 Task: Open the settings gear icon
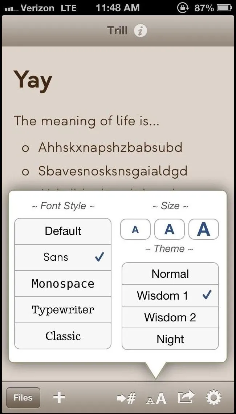point(213,398)
